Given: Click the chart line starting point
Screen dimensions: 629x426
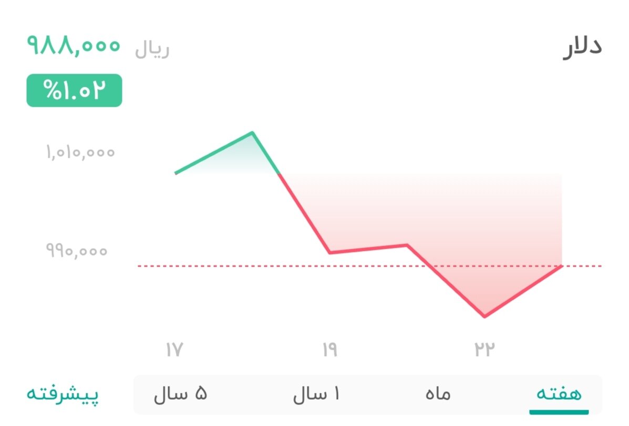Looking at the screenshot, I should click(176, 172).
